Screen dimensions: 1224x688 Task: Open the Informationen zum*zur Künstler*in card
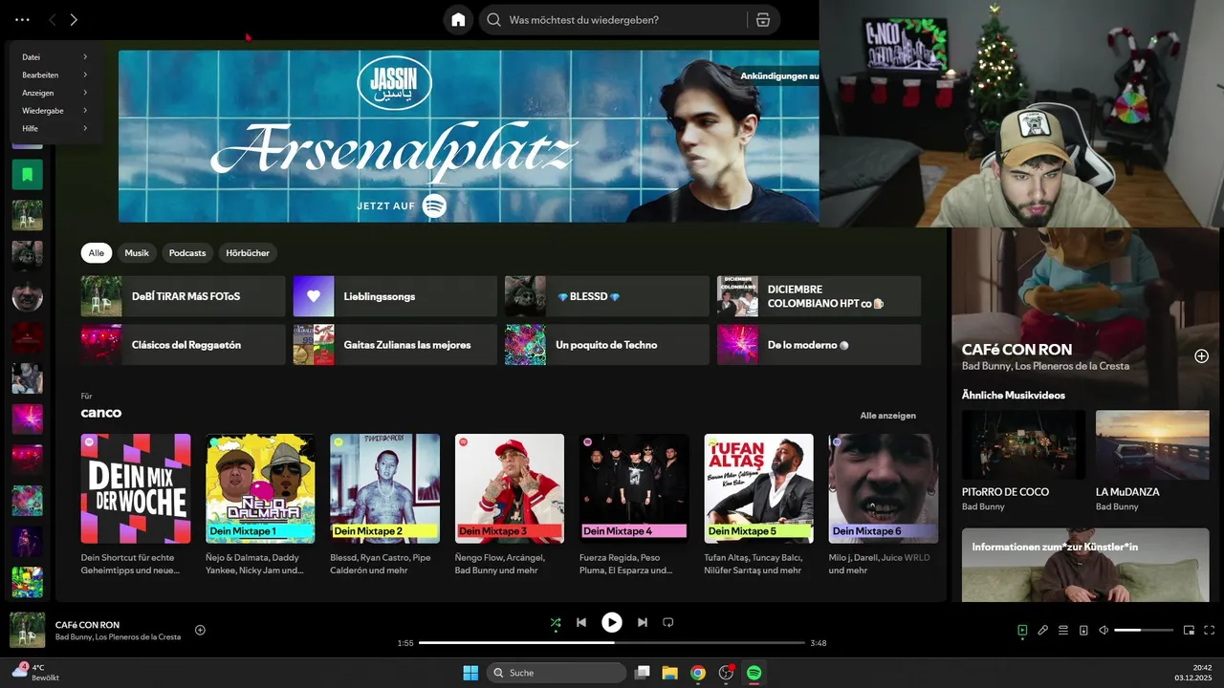click(x=1085, y=565)
